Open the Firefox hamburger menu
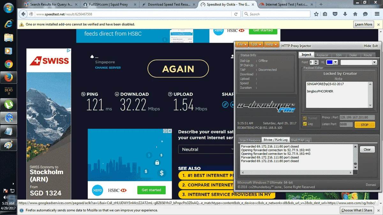 coord(377,14)
